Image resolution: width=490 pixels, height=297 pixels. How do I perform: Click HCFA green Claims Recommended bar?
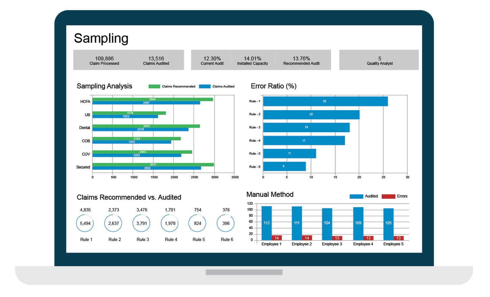[x=153, y=99]
